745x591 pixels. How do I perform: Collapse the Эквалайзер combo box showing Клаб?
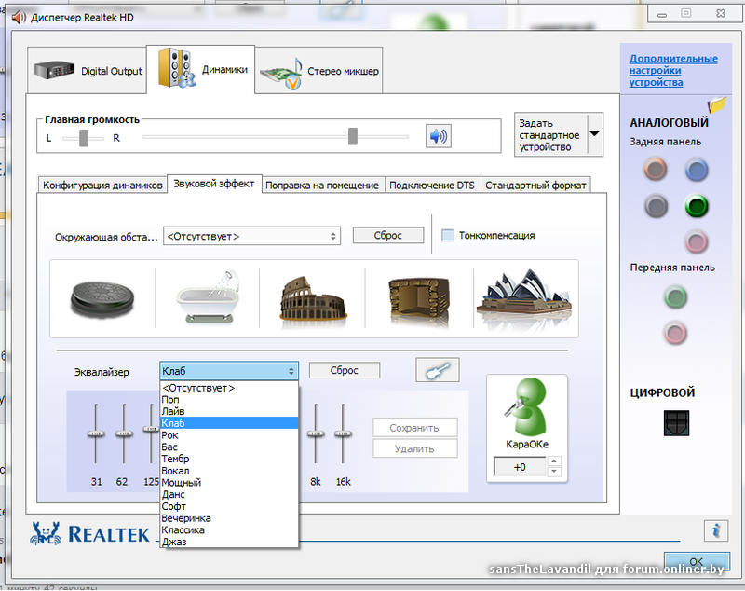click(x=229, y=371)
